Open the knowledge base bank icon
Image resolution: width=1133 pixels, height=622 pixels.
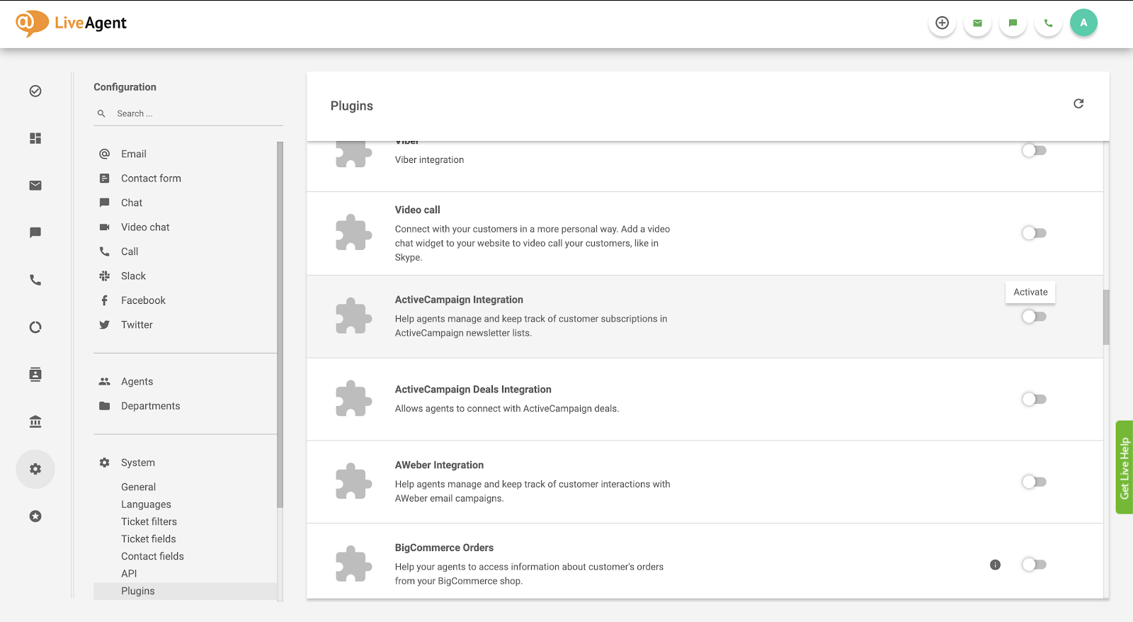(35, 422)
